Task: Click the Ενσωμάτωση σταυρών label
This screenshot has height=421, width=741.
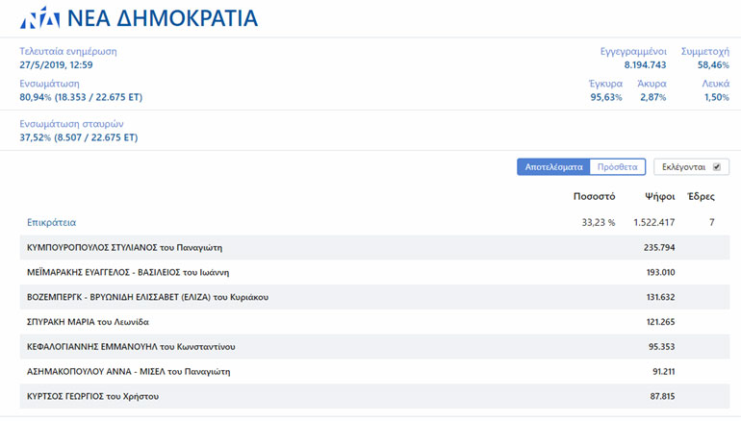Action: click(x=72, y=124)
